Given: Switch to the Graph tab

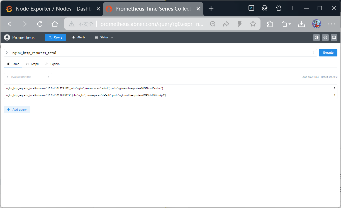Looking at the screenshot, I should click(32, 64).
